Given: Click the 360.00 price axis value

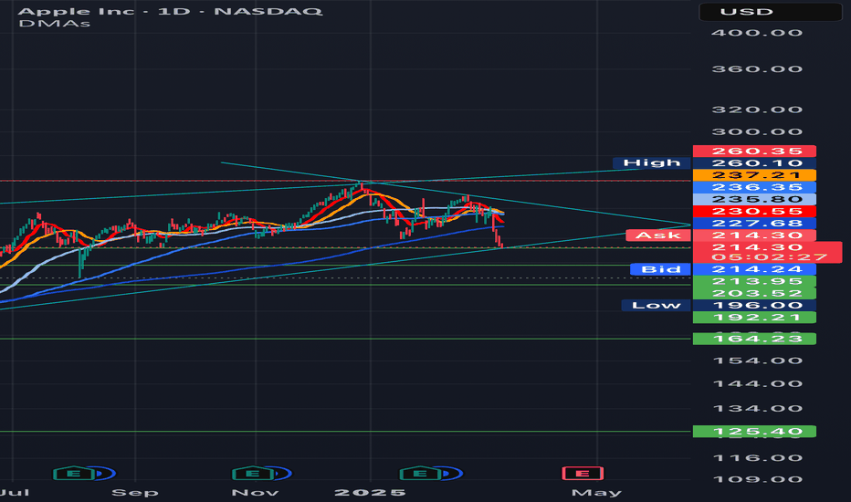Looking at the screenshot, I should pyautogui.click(x=757, y=69).
